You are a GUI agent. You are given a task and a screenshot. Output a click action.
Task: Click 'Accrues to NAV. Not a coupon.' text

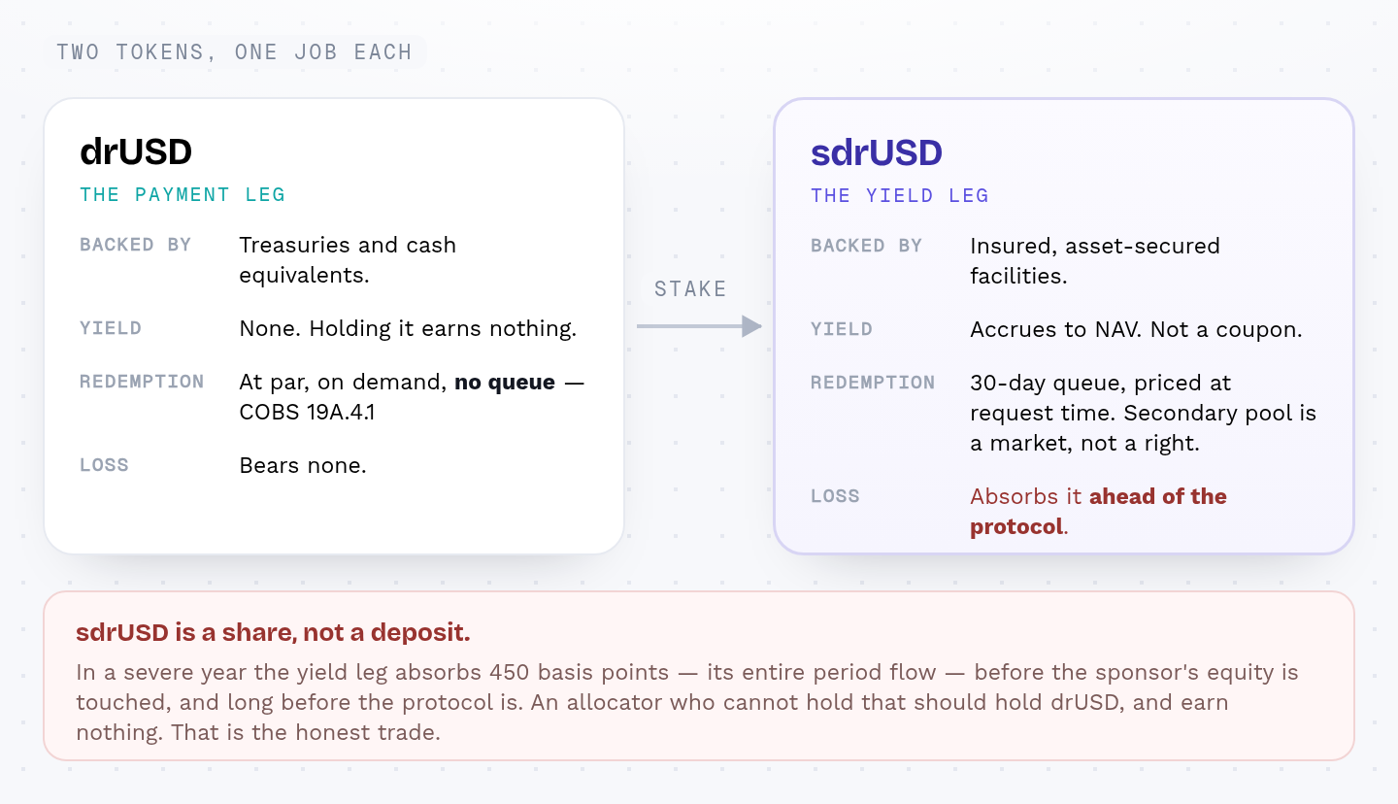(1136, 329)
